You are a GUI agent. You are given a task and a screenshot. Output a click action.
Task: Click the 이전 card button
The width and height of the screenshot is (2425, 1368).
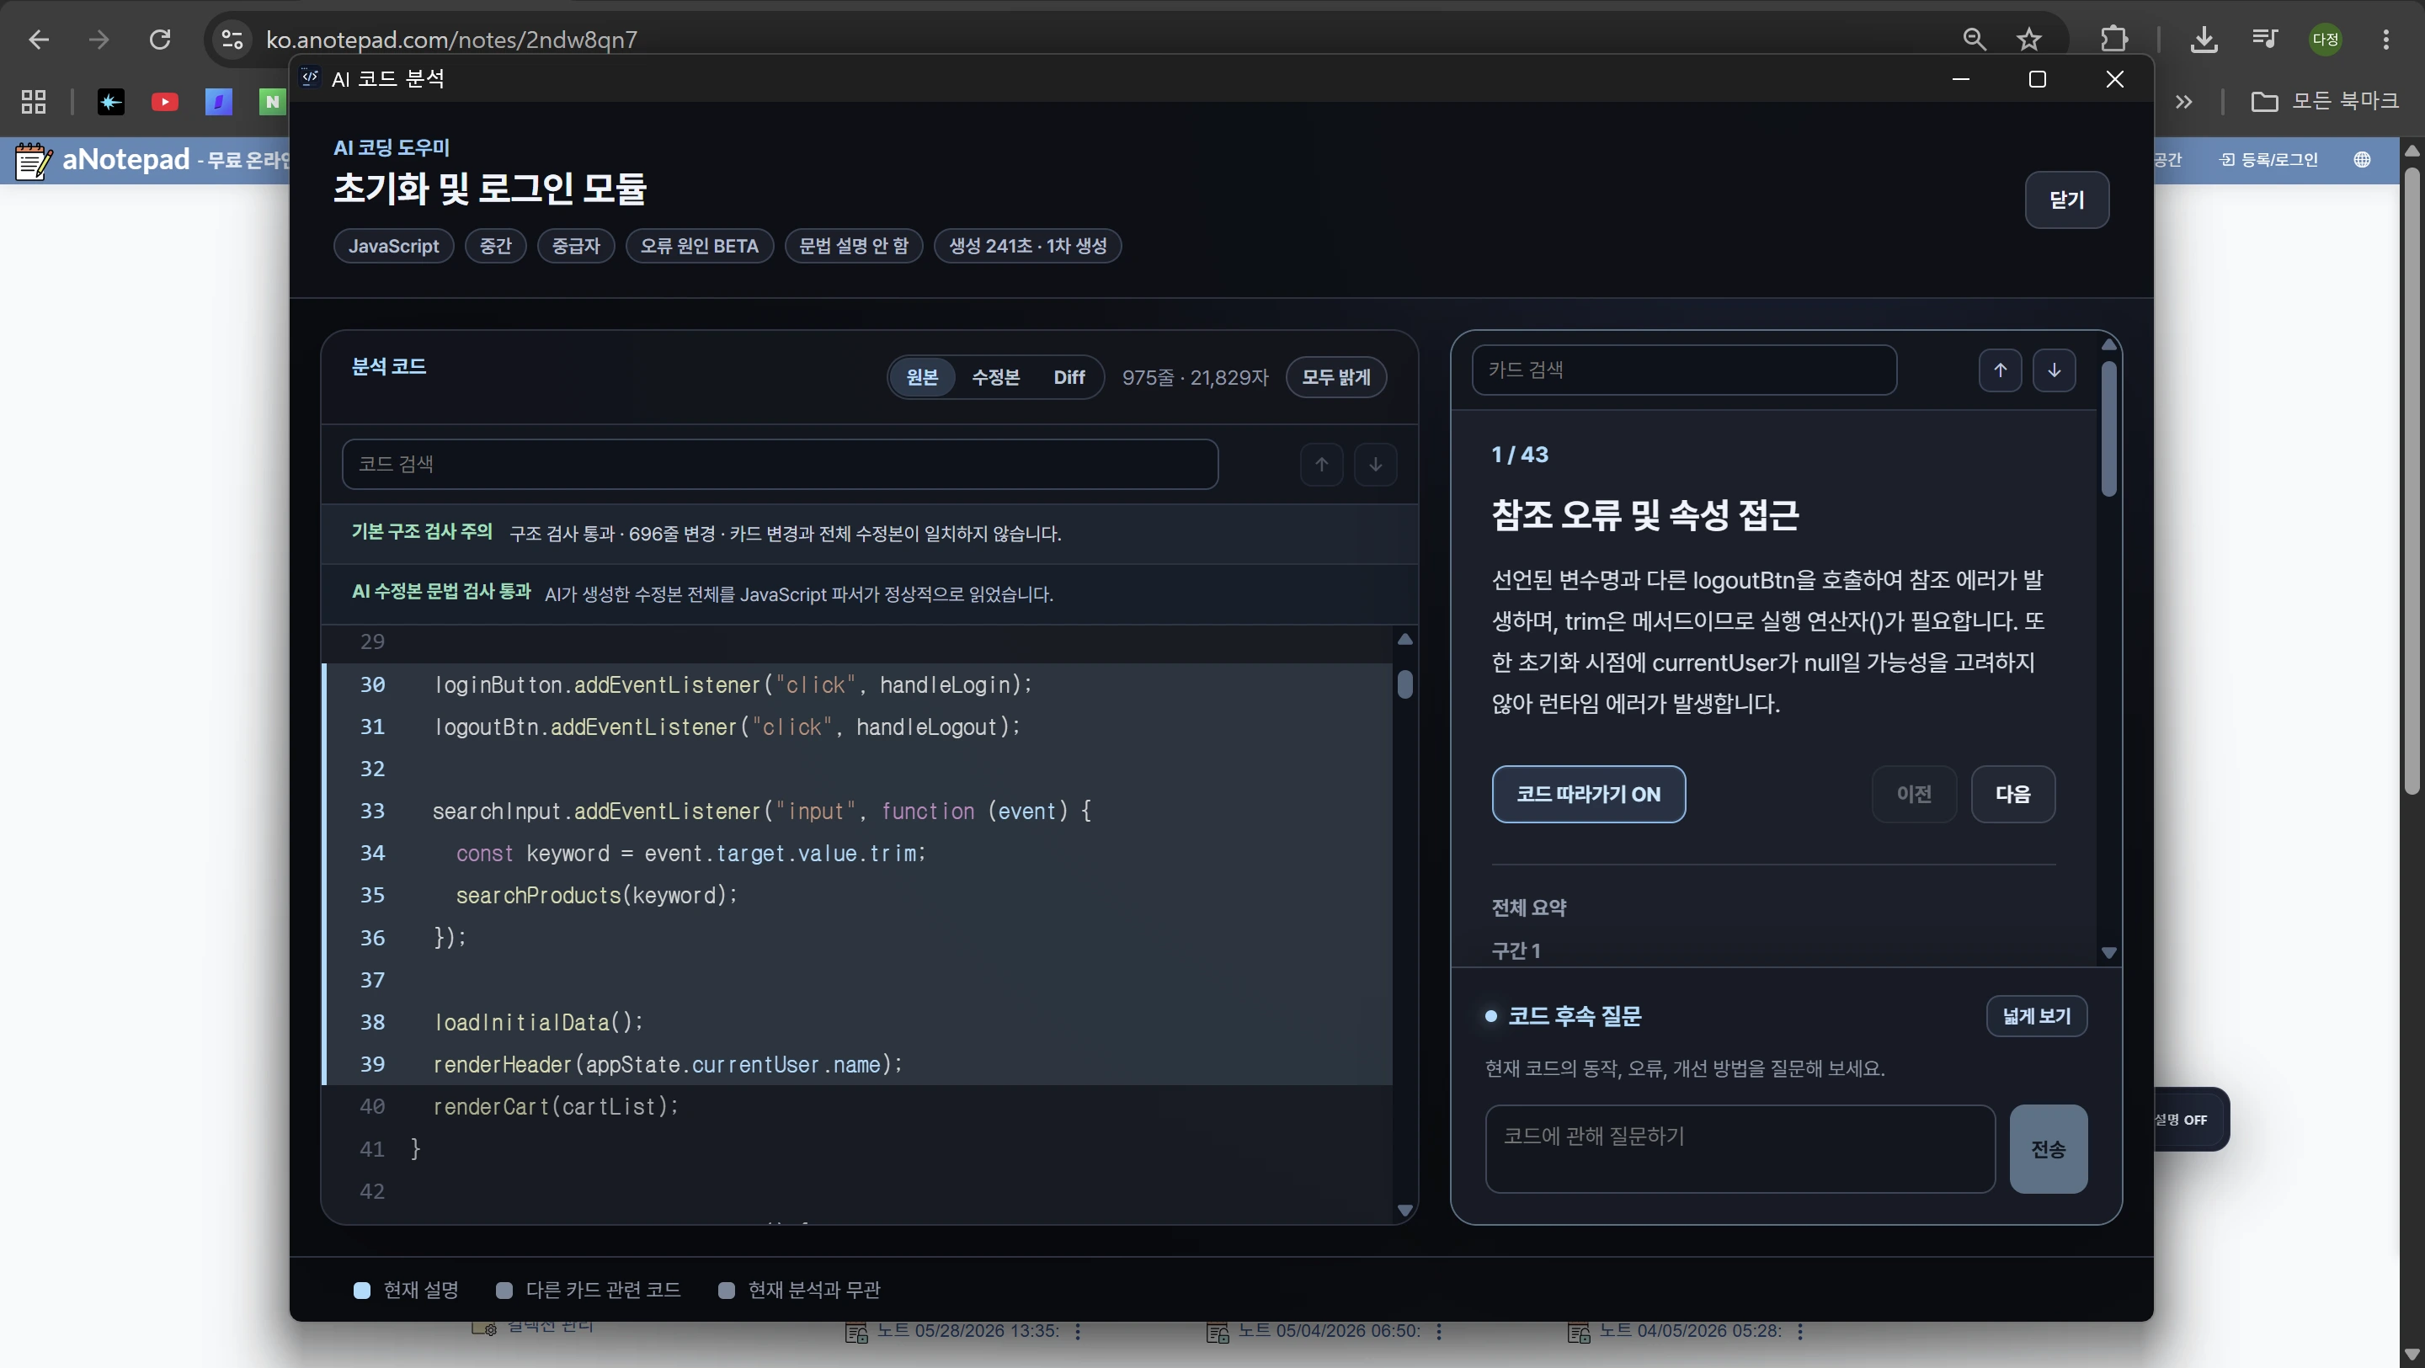(1914, 795)
